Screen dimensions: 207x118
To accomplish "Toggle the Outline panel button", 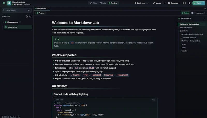I will 185,13.
